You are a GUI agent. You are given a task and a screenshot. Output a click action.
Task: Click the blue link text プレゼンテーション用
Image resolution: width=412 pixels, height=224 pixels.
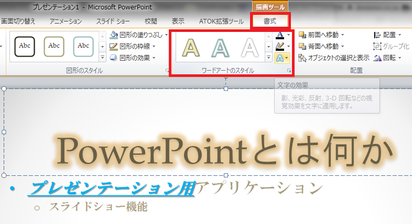point(112,188)
